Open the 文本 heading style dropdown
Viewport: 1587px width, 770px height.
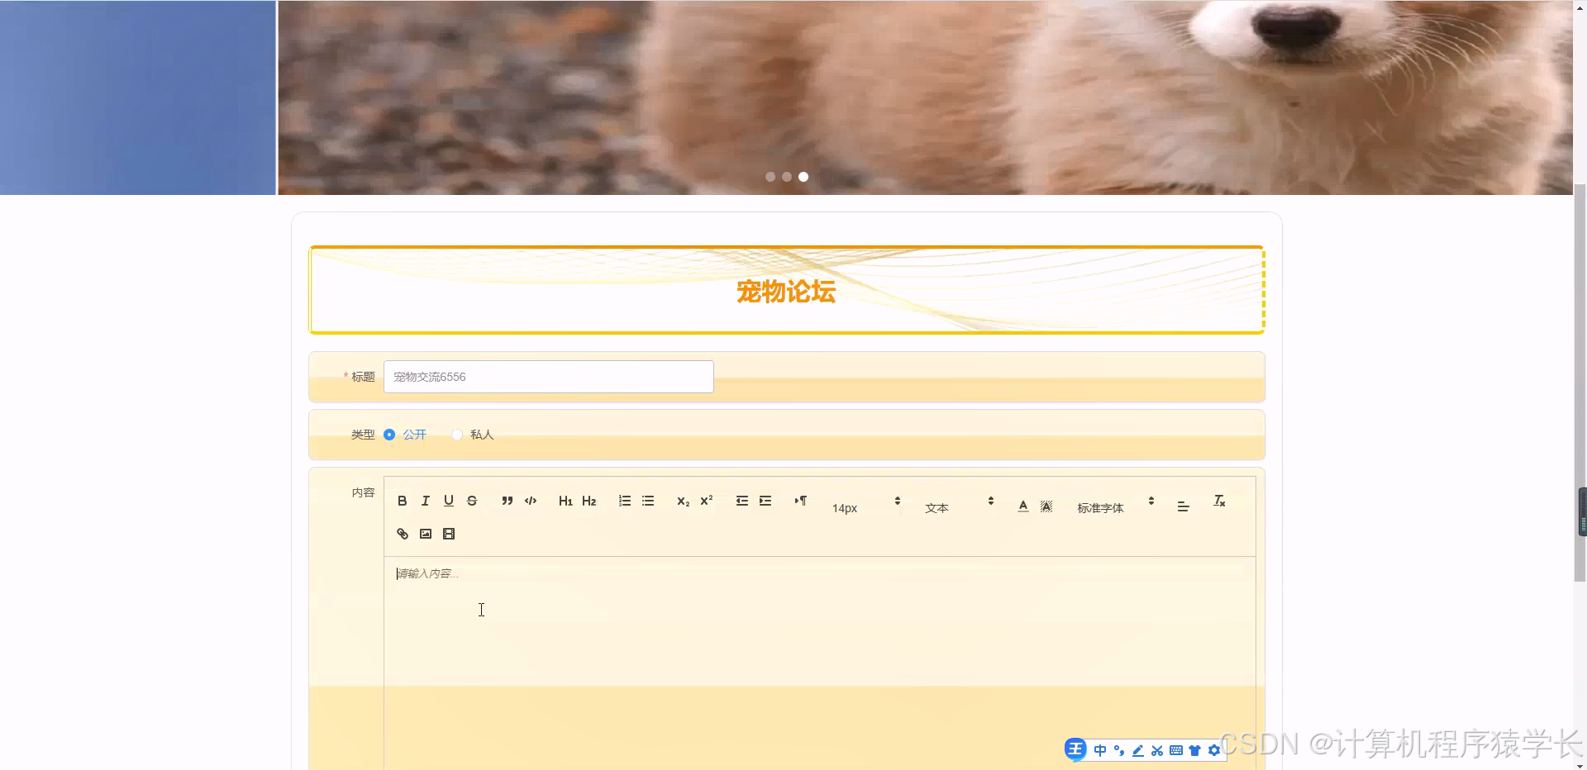coord(959,506)
